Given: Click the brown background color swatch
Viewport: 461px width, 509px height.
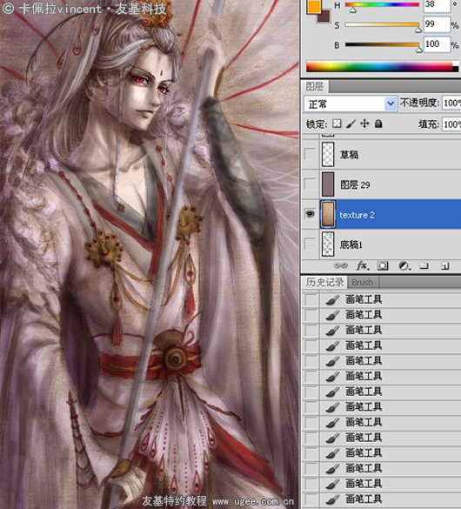Looking at the screenshot, I should coord(324,17).
